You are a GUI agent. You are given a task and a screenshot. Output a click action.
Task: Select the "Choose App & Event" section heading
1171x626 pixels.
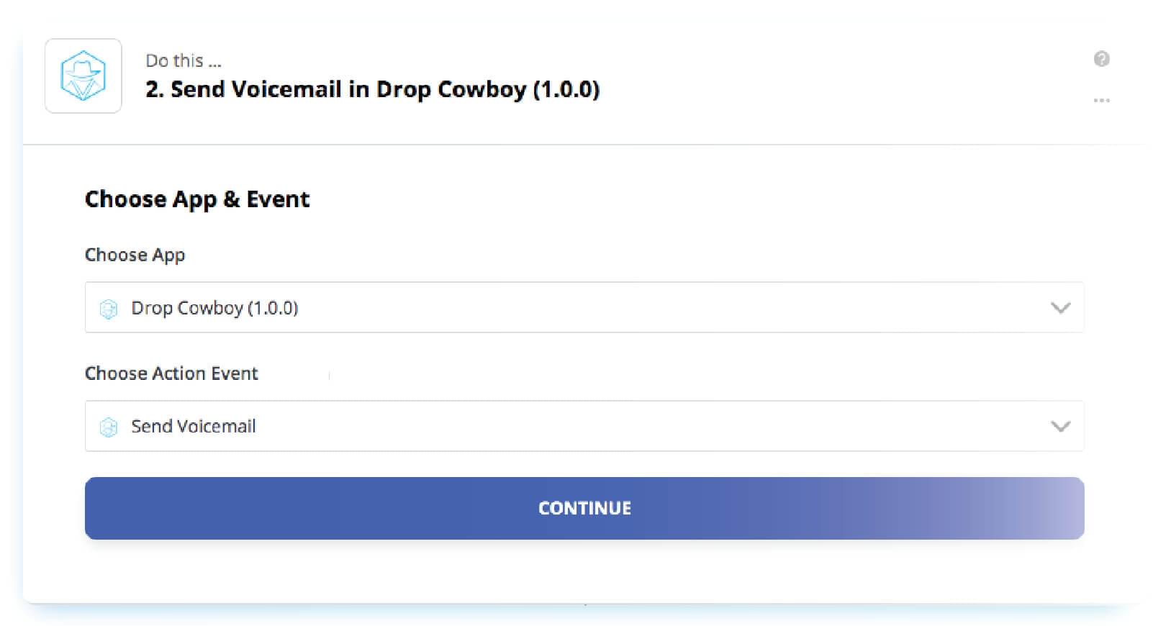coord(197,199)
